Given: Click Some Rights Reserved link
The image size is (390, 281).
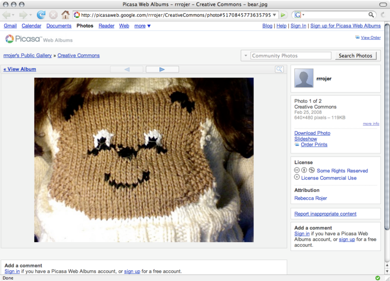Looking at the screenshot, I should pos(342,170).
